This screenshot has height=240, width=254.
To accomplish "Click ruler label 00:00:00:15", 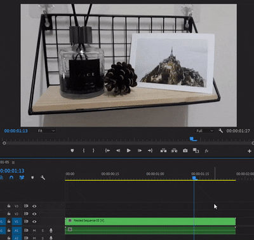I will pyautogui.click(x=110, y=174).
